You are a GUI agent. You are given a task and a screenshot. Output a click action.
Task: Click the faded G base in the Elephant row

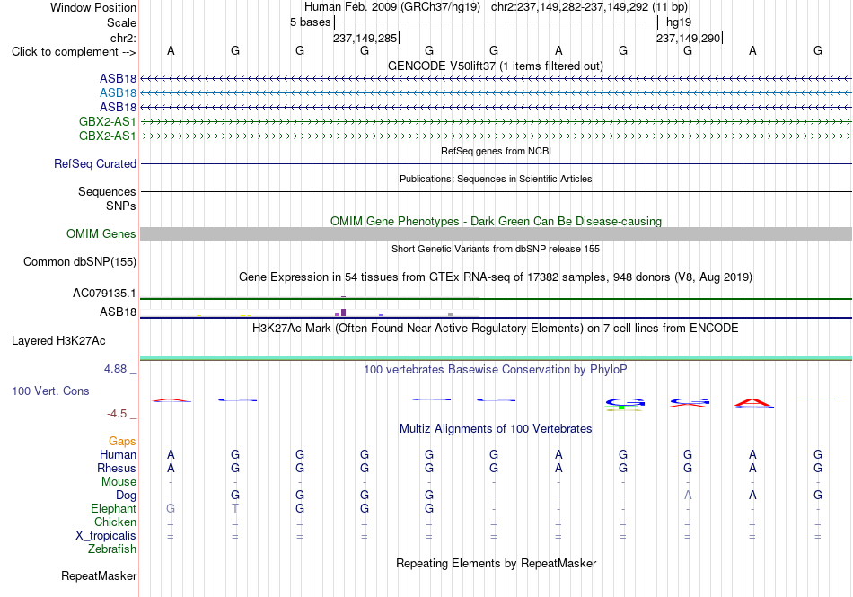tap(171, 508)
